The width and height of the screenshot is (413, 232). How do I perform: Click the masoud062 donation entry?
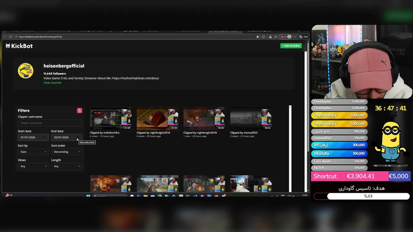tap(339, 138)
